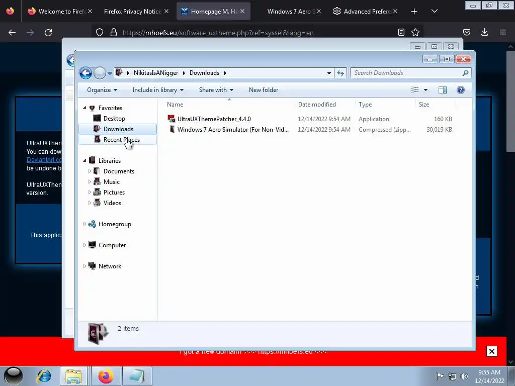Open the Organize dropdown

click(x=102, y=90)
